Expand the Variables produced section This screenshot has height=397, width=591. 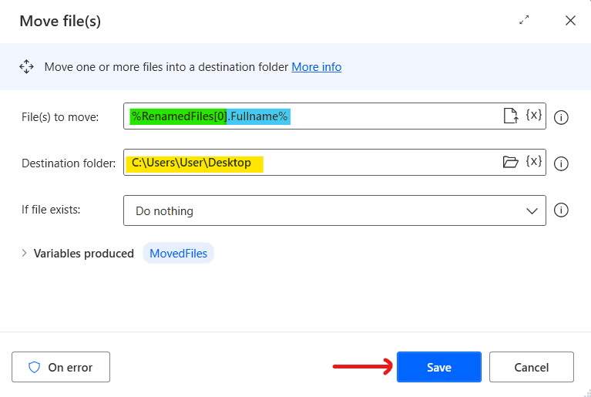[24, 254]
